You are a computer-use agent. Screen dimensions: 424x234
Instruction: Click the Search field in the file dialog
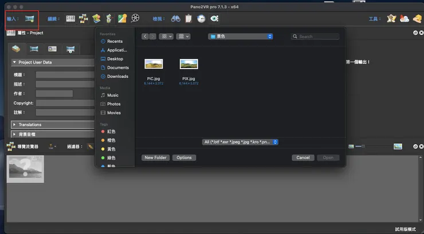pyautogui.click(x=315, y=37)
